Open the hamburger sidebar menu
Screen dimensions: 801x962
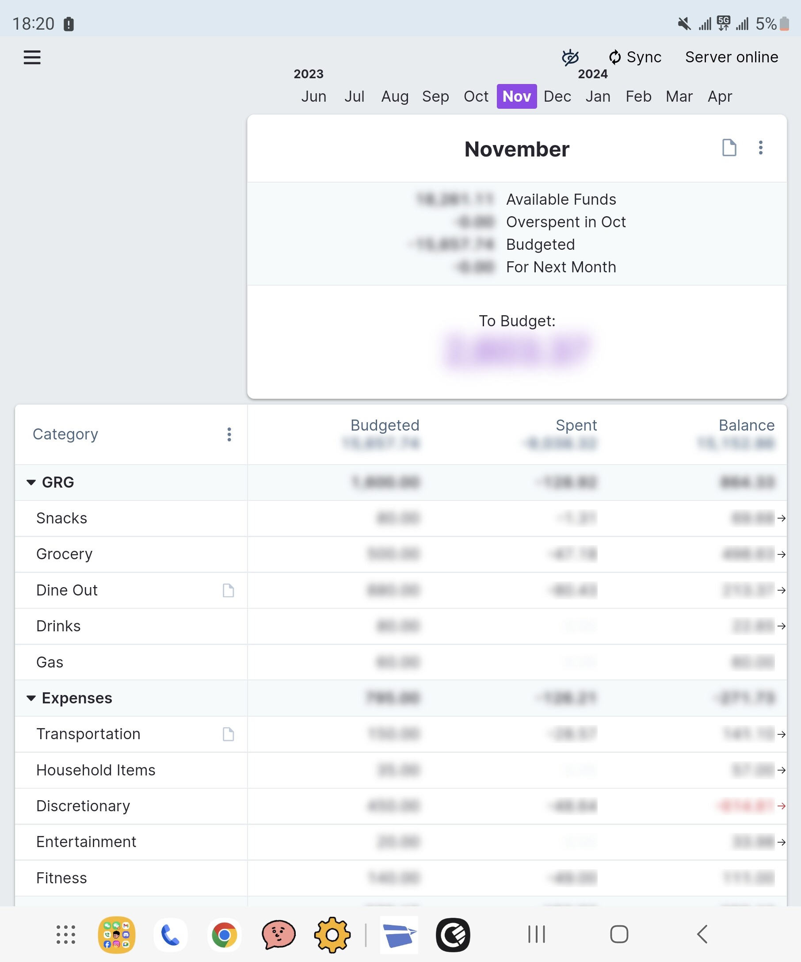(32, 58)
